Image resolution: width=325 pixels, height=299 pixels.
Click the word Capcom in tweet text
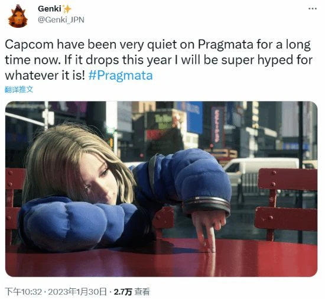pyautogui.click(x=29, y=45)
